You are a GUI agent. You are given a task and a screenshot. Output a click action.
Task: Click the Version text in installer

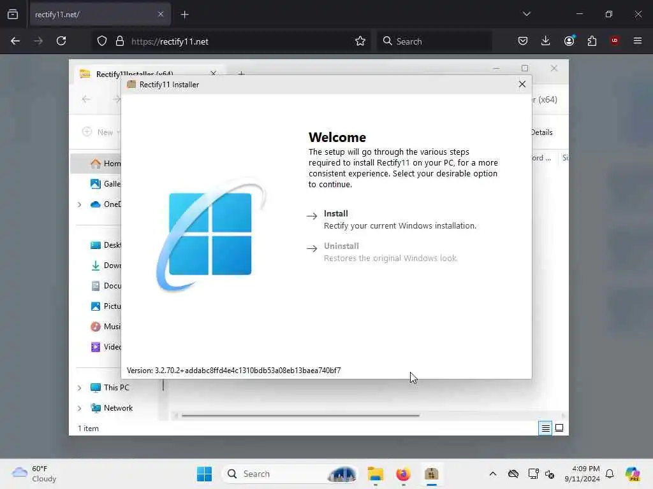click(233, 370)
